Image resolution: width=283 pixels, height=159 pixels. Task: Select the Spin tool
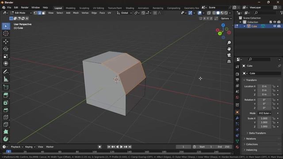tap(6, 139)
